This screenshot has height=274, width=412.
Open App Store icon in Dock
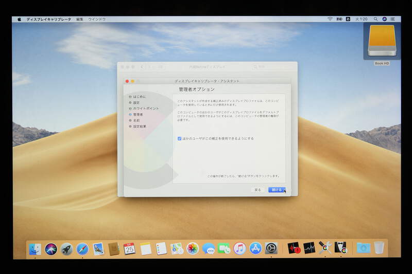(x=255, y=248)
